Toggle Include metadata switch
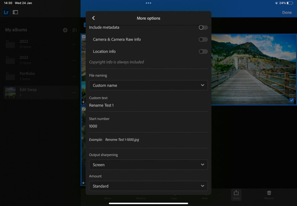This screenshot has height=206, width=297. (x=203, y=28)
